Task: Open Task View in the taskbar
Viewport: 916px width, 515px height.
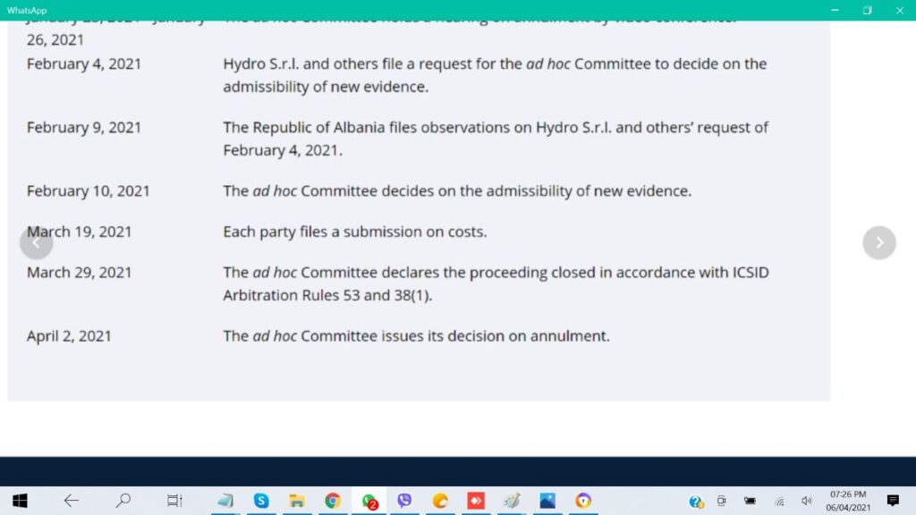Action: 174,501
